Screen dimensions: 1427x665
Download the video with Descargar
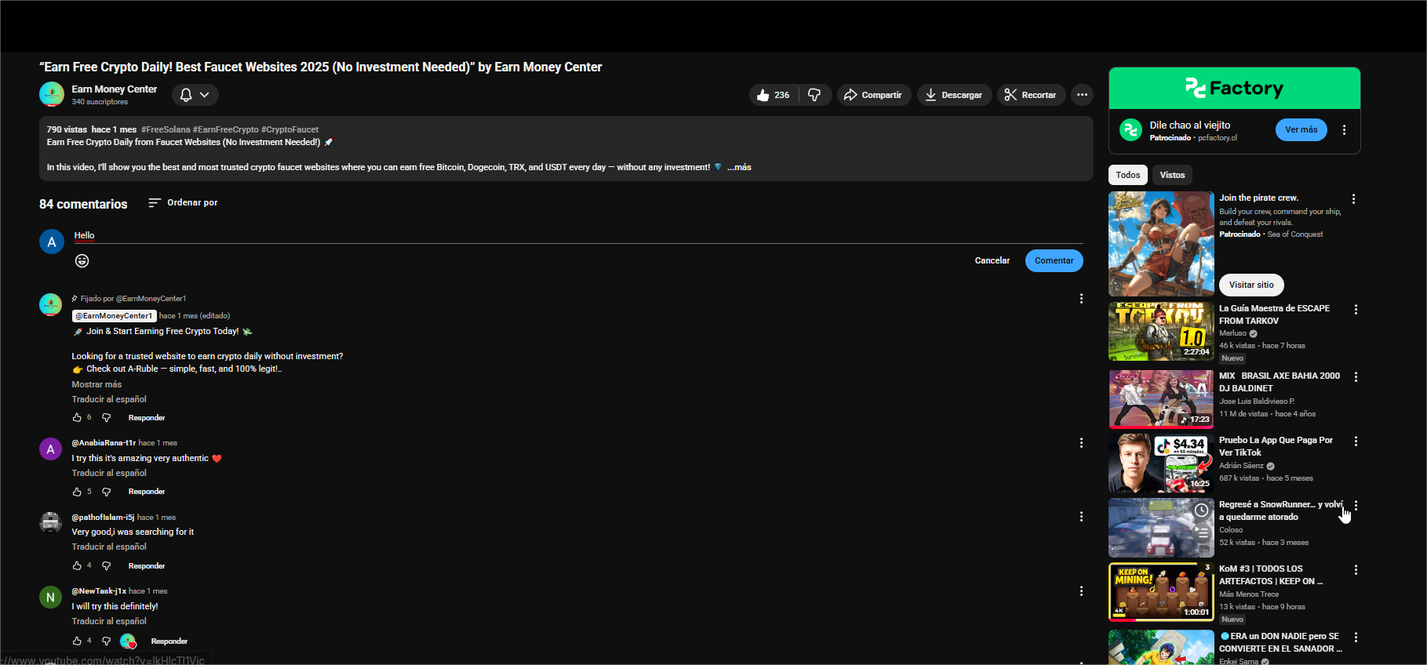coord(954,95)
